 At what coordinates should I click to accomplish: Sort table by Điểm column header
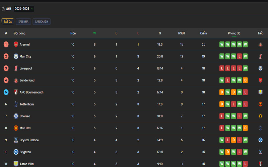203,33
